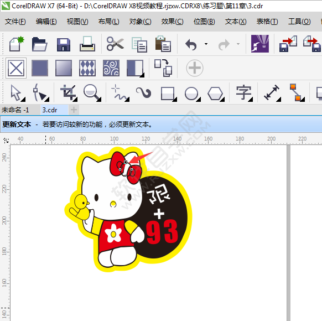Enable Uniform Fill type
The height and width of the screenshot is (321, 322).
coord(40,68)
